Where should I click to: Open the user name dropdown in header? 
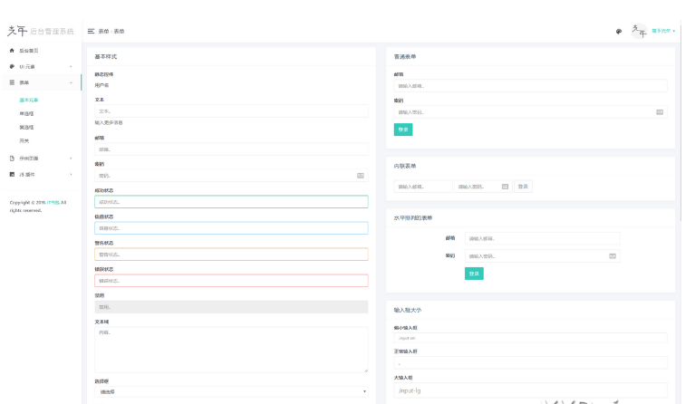(663, 31)
